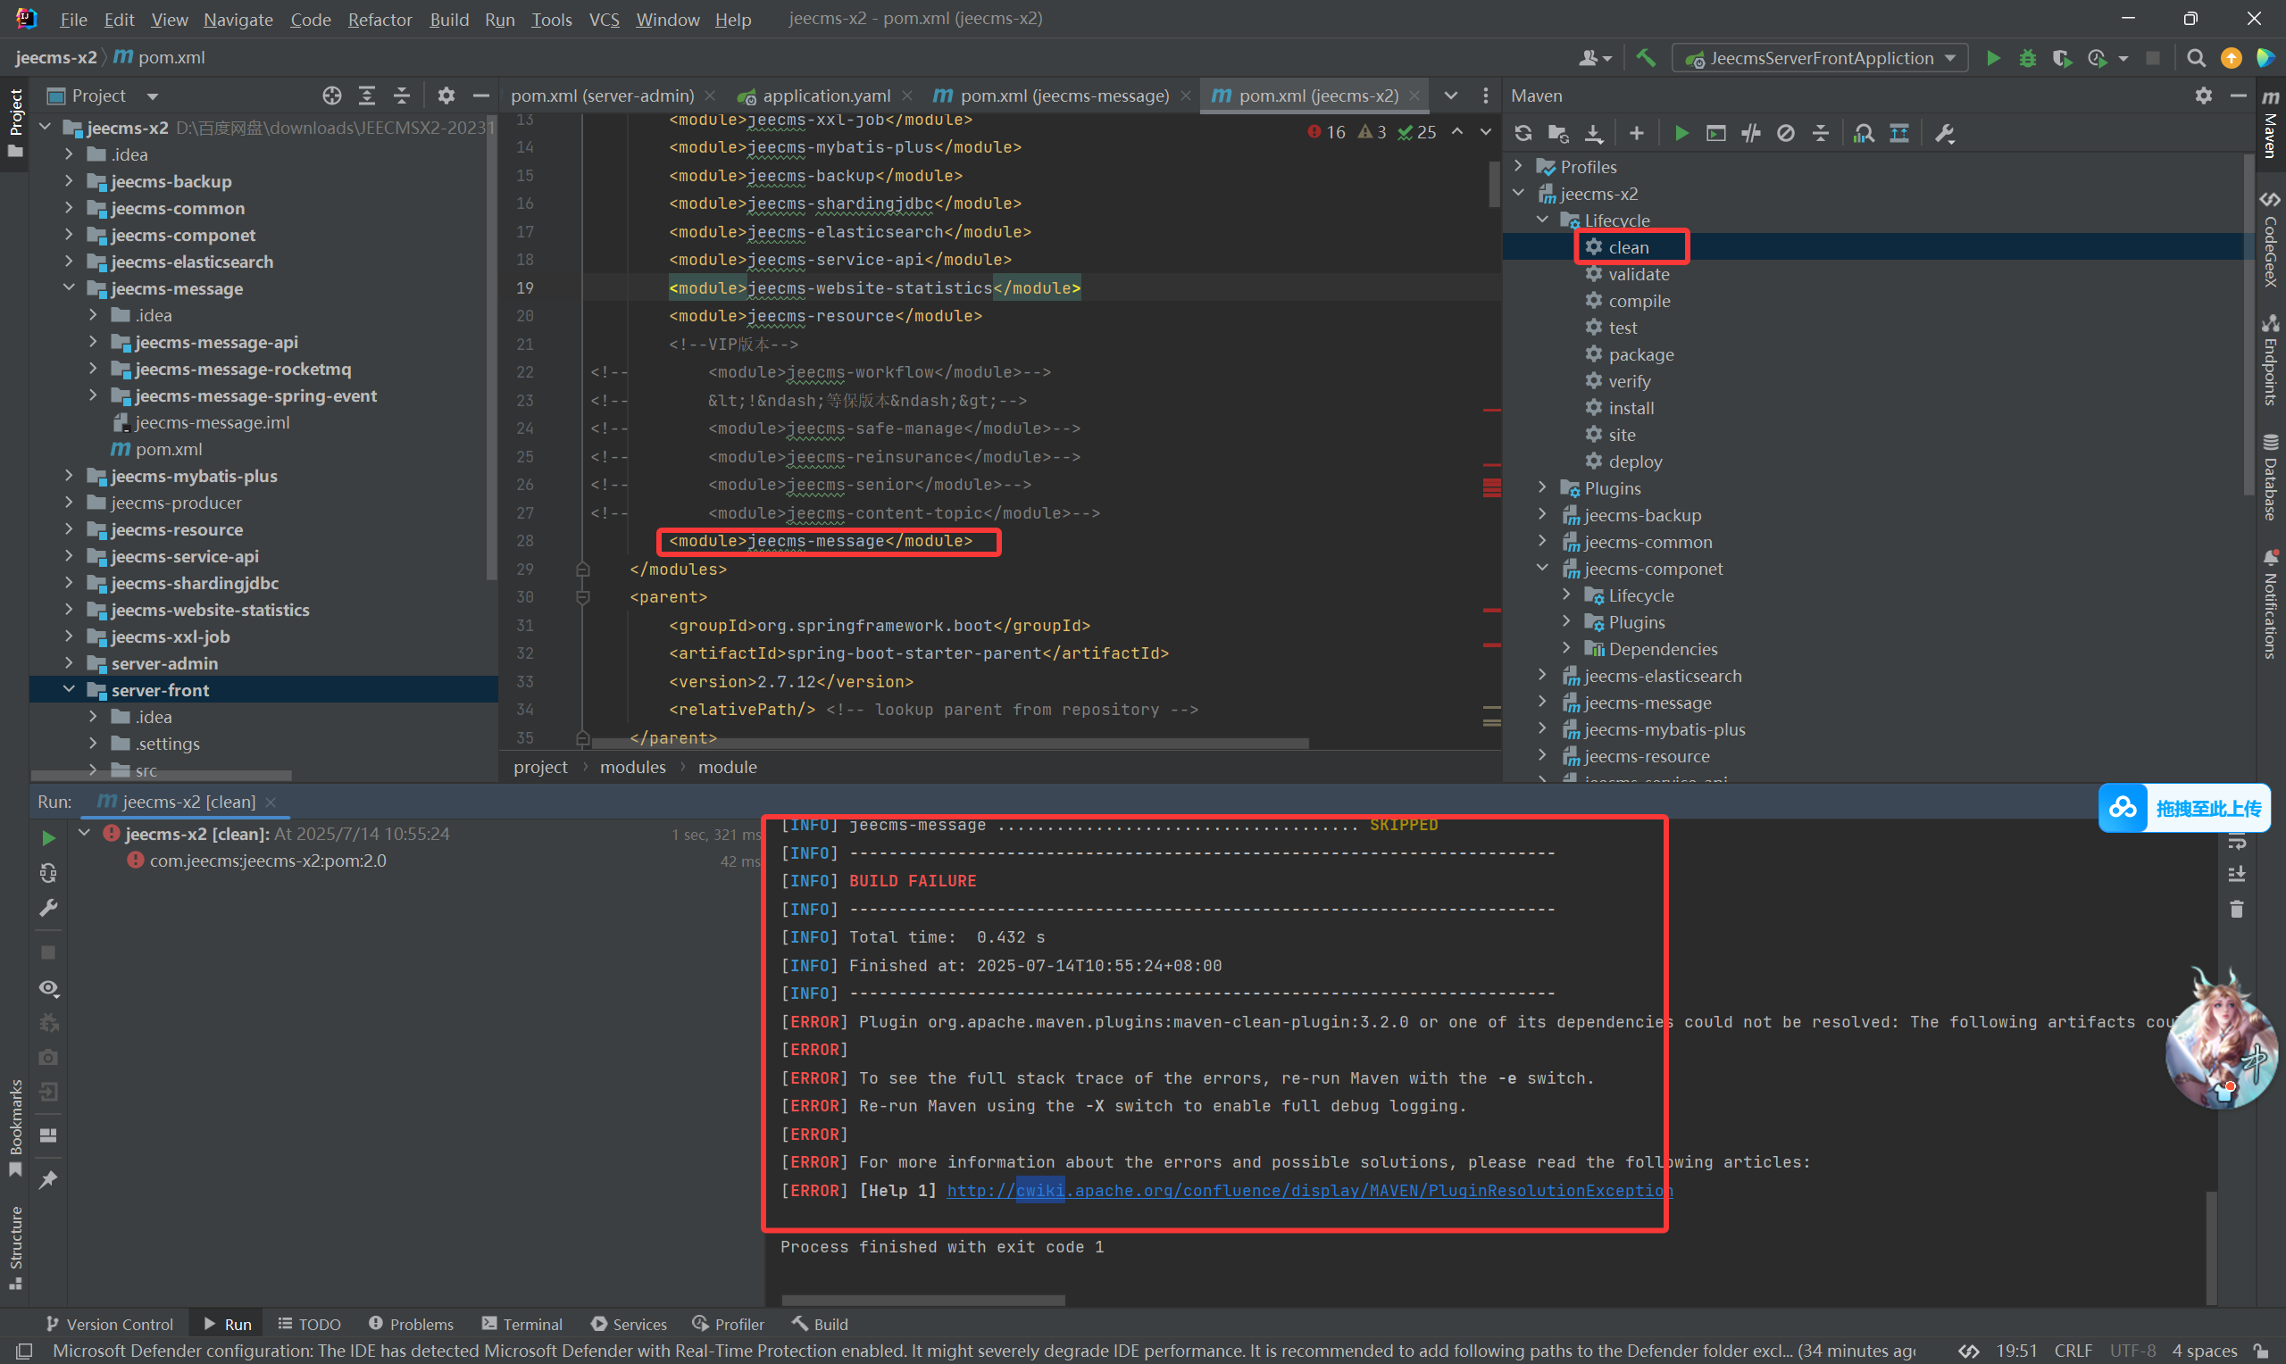Click Search Everywhere magnifier icon

(2196, 58)
